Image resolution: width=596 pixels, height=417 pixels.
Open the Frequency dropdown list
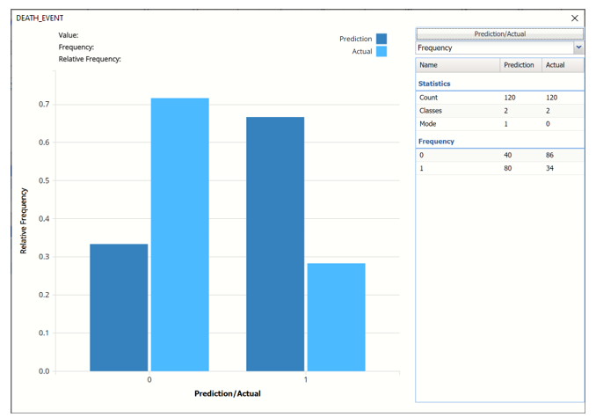tap(578, 48)
